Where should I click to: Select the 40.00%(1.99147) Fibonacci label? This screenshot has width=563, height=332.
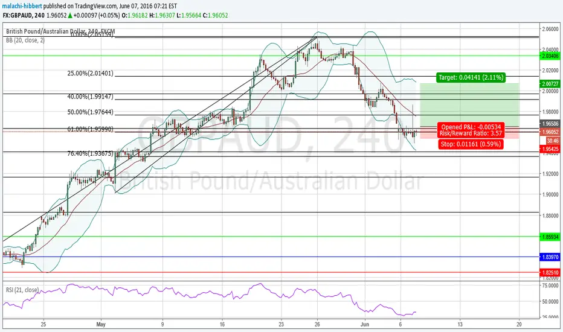tap(90, 97)
